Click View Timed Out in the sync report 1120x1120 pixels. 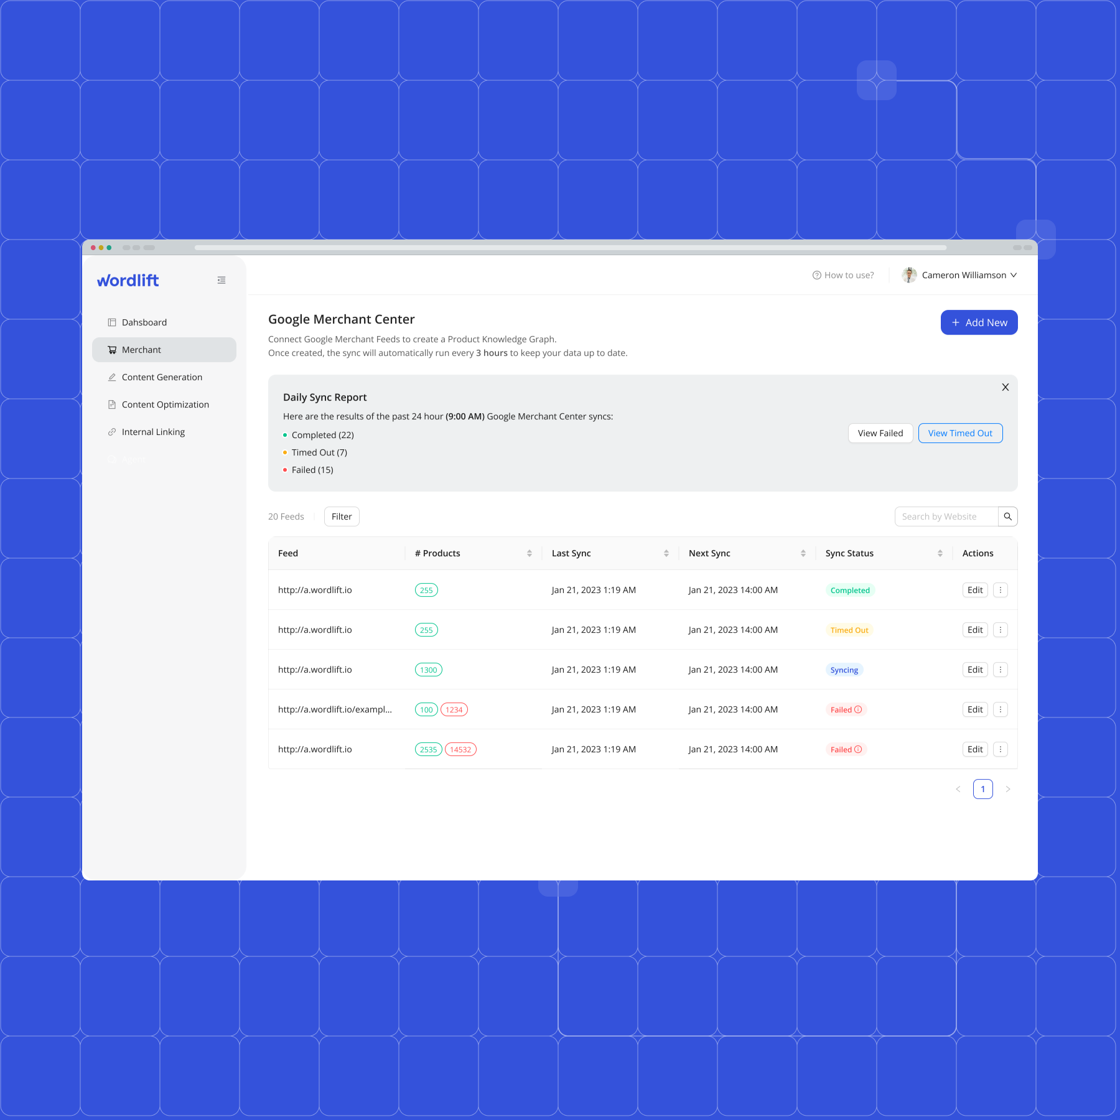[960, 433]
